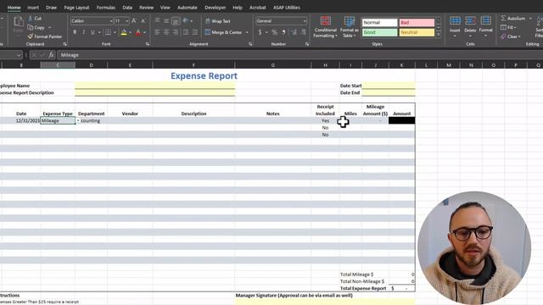The image size is (543, 305).
Task: Apply the Good cell style
Action: tap(379, 32)
